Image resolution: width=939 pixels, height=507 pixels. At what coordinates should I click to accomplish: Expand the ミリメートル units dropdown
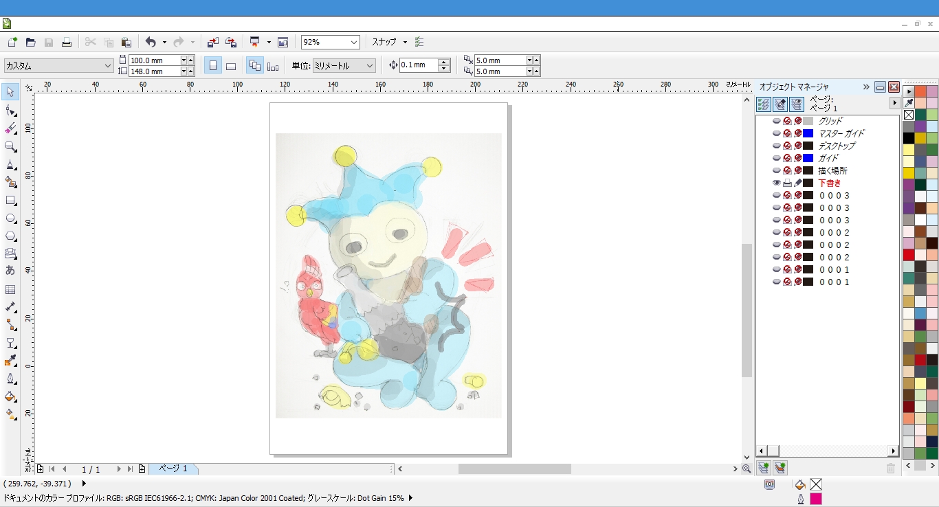click(370, 66)
